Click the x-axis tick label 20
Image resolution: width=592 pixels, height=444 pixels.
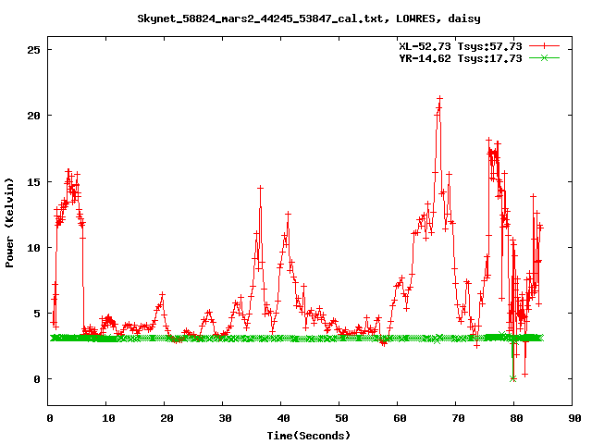coord(166,418)
